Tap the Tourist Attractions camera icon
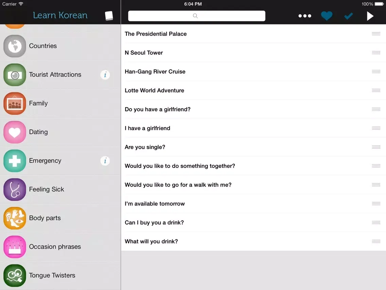This screenshot has height=290, width=386. coord(15,75)
